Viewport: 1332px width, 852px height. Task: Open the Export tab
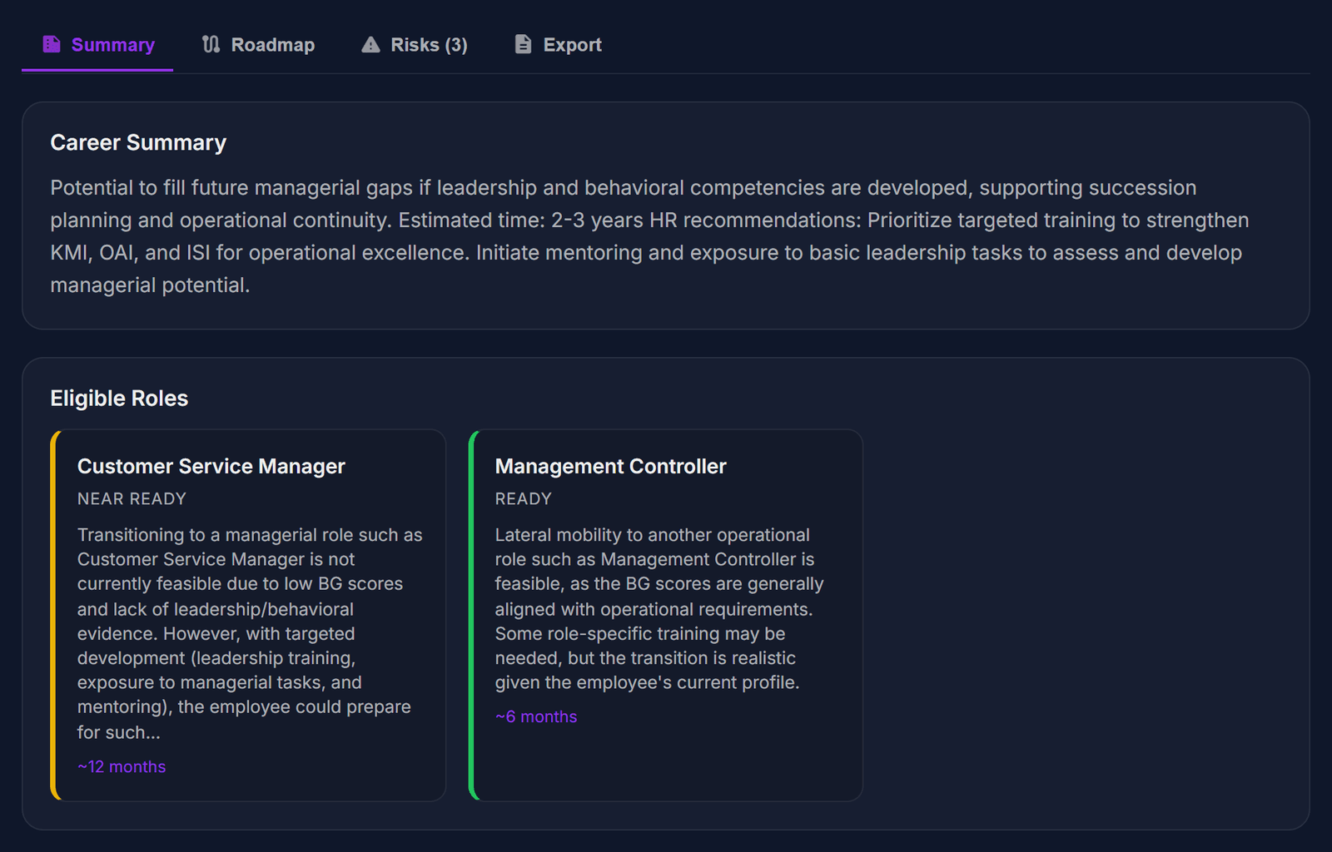tap(558, 45)
